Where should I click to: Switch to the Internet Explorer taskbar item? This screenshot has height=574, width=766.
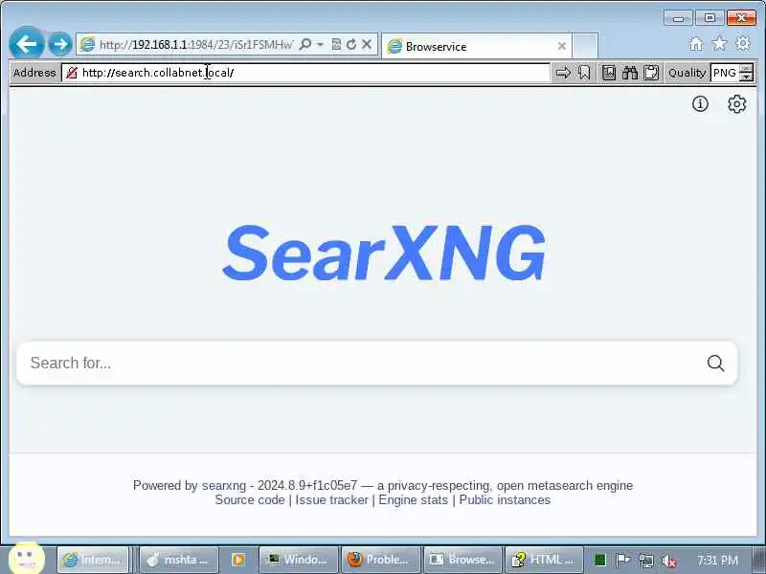click(x=93, y=560)
